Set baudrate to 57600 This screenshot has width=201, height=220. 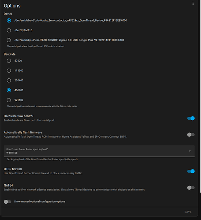(x=9, y=61)
